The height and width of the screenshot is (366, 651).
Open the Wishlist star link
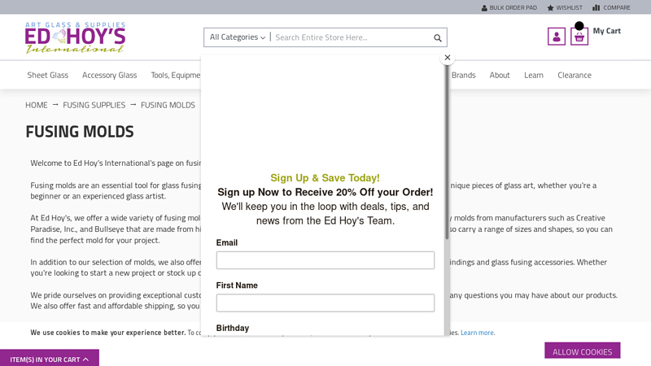[x=565, y=7]
